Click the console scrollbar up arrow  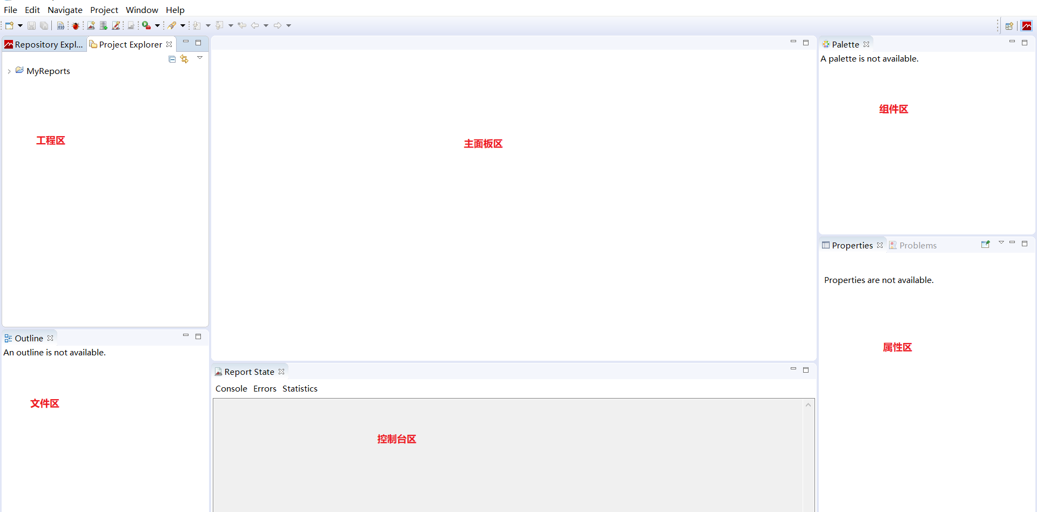808,405
